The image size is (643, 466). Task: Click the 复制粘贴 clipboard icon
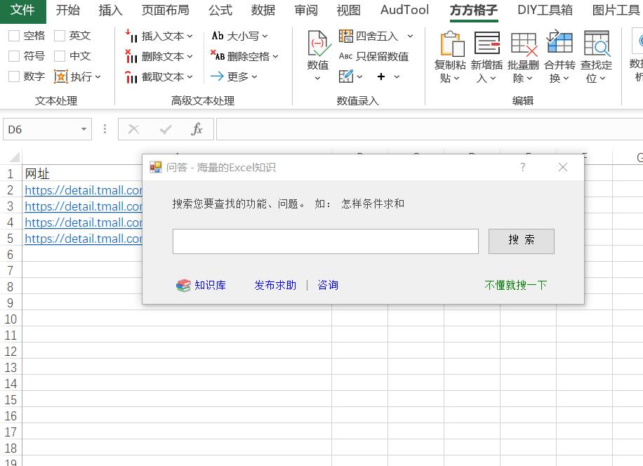pyautogui.click(x=451, y=44)
